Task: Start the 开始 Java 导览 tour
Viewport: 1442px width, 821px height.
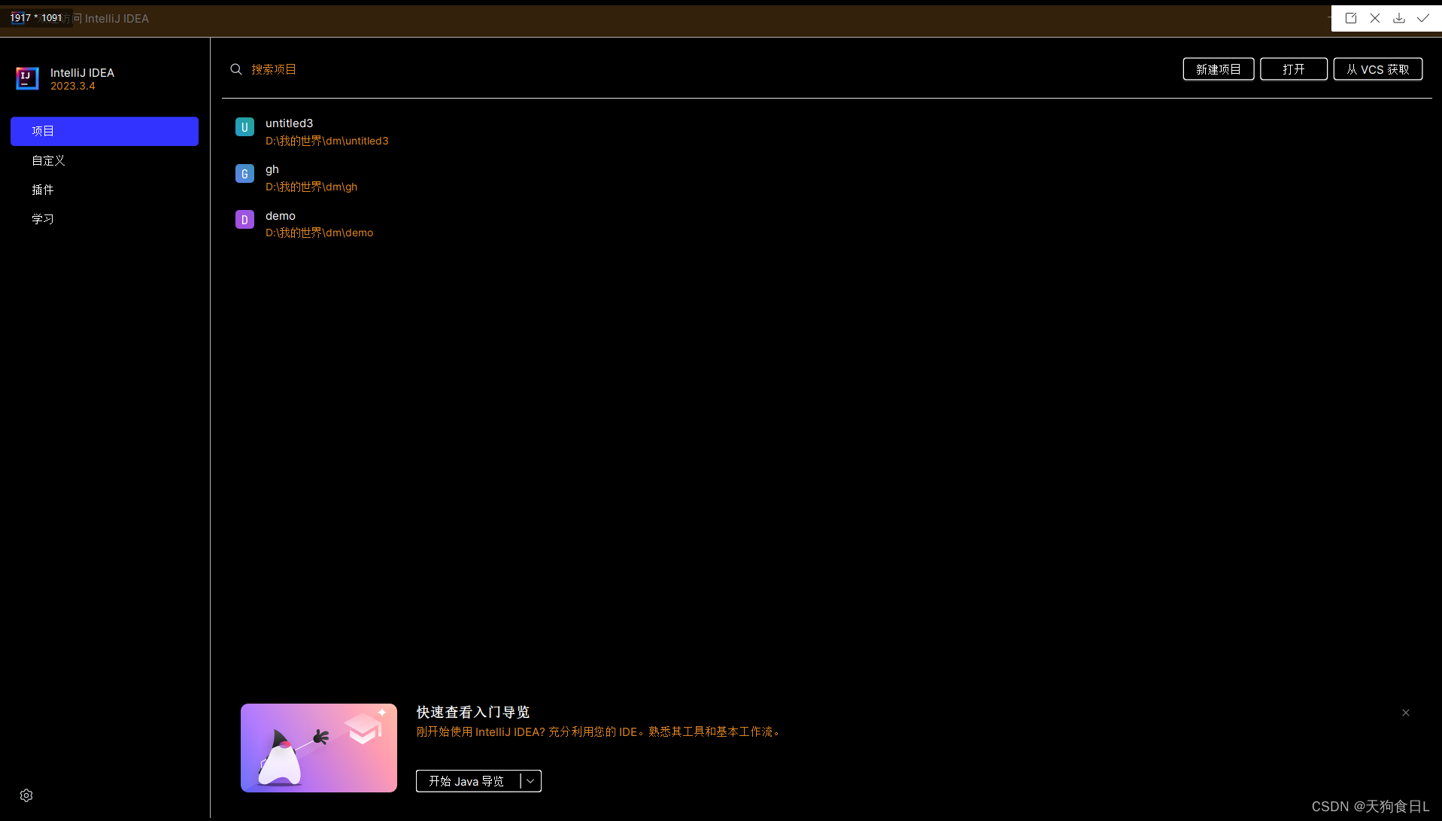Action: click(467, 781)
